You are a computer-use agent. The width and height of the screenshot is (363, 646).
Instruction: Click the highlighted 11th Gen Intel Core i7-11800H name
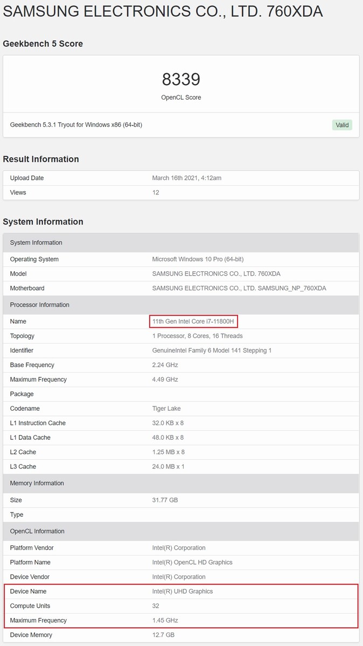click(193, 321)
